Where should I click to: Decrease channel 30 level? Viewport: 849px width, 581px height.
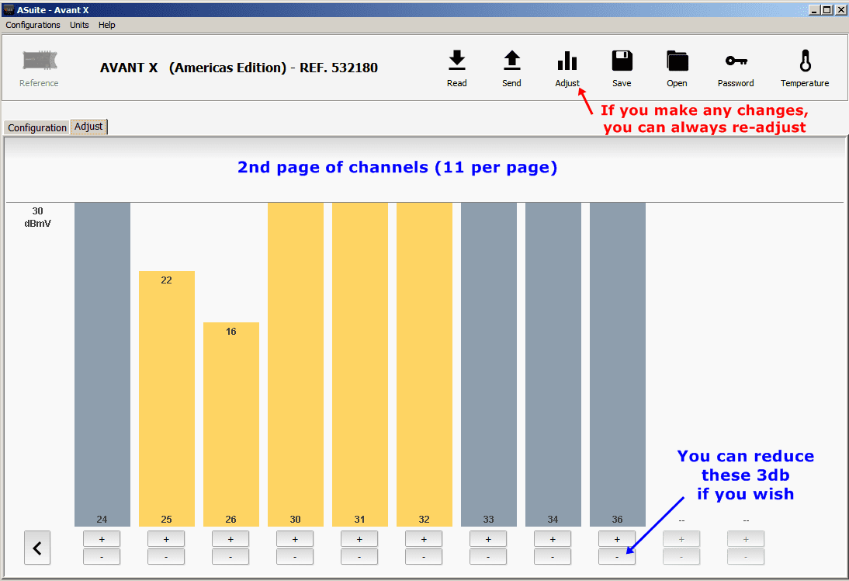point(295,557)
